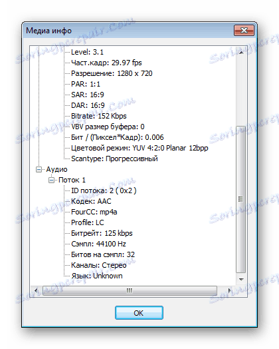Collapse the Поток 1 tree node
The width and height of the screenshot is (279, 349).
tap(51, 180)
